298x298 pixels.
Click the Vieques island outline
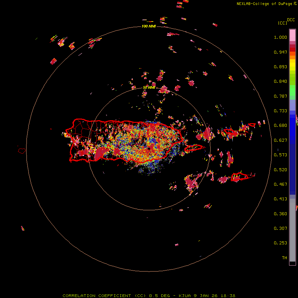click(x=193, y=148)
